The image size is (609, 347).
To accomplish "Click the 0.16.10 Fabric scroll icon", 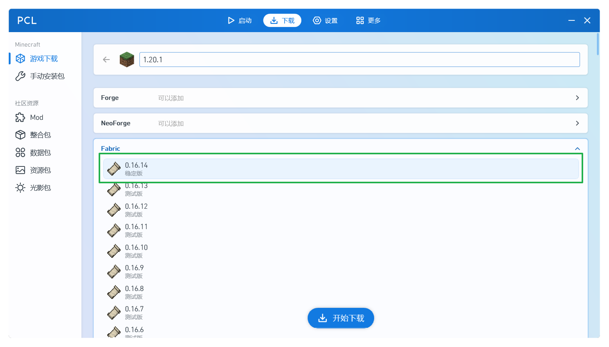I will pos(114,251).
